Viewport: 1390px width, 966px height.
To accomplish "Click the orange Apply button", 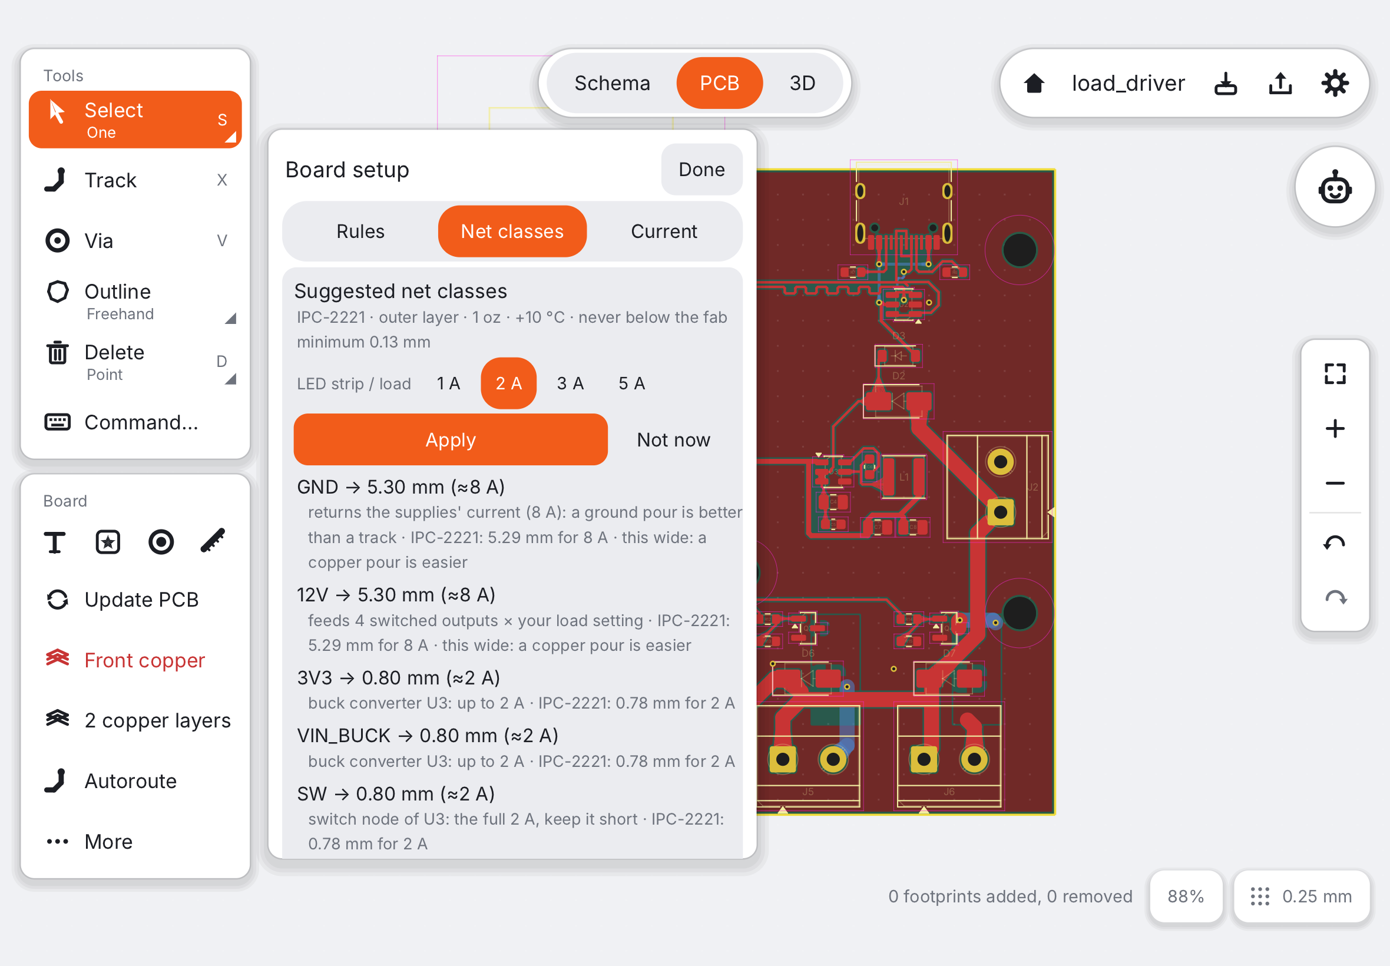I will click(450, 439).
